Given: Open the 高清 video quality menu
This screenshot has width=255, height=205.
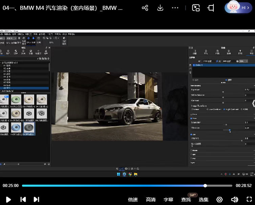Looking at the screenshot, I should tap(151, 200).
